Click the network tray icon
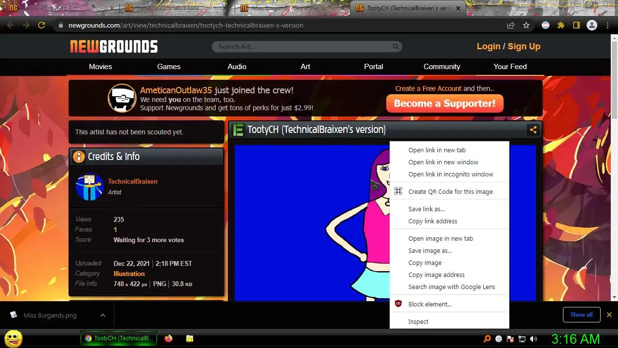The image size is (618, 348). 522,339
